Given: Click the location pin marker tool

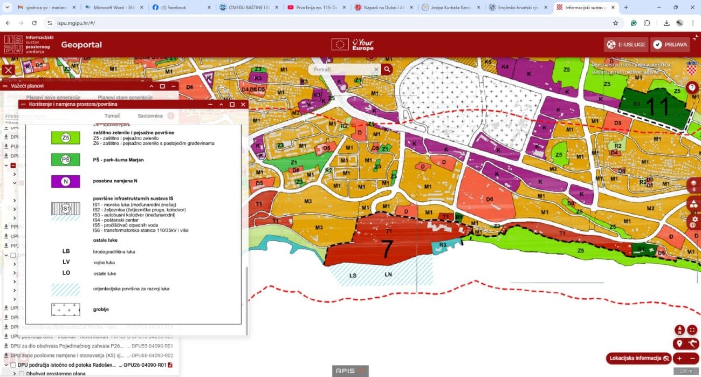Looking at the screenshot, I should pos(679,344).
